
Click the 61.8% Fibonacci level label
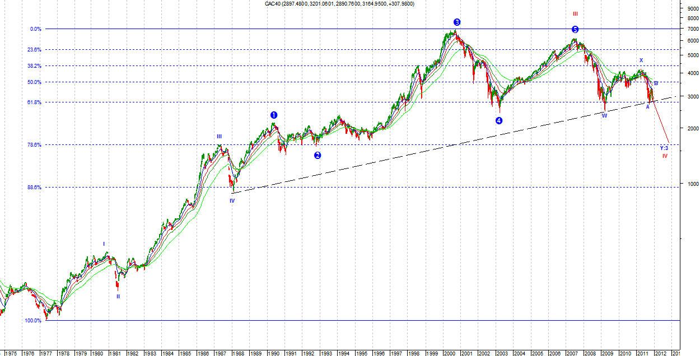coord(35,102)
